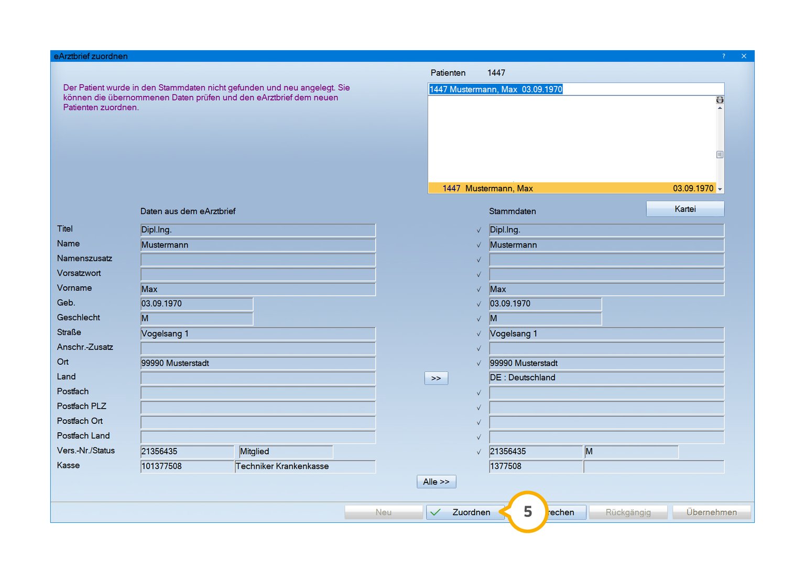Screen dimensions: 805x573
Task: Click the Stammdaten Geb. field 03.09.1970
Action: pyautogui.click(x=545, y=304)
